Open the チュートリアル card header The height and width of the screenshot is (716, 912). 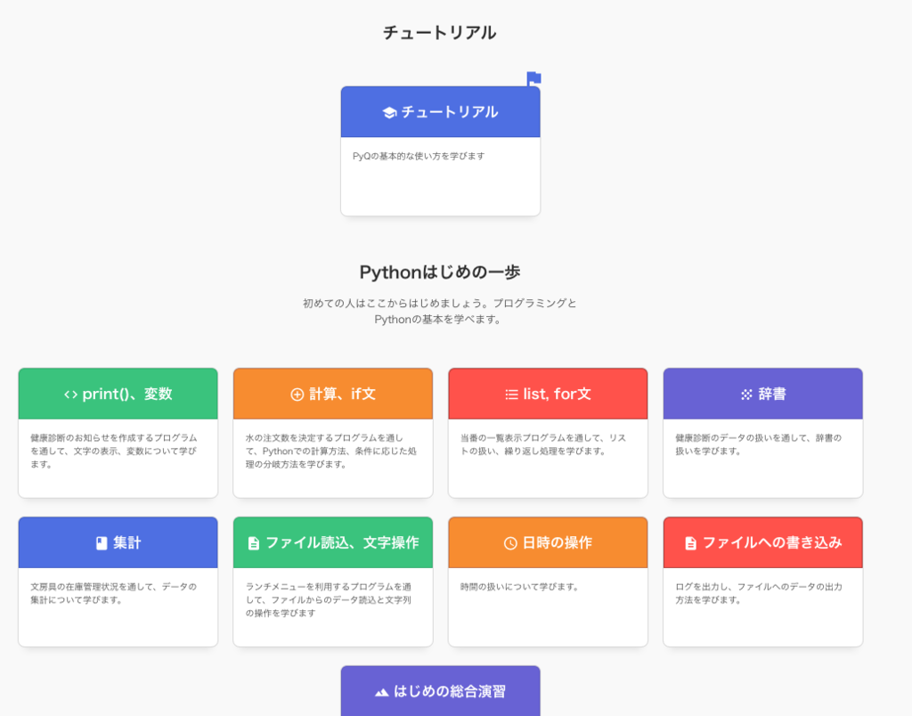pyautogui.click(x=440, y=112)
